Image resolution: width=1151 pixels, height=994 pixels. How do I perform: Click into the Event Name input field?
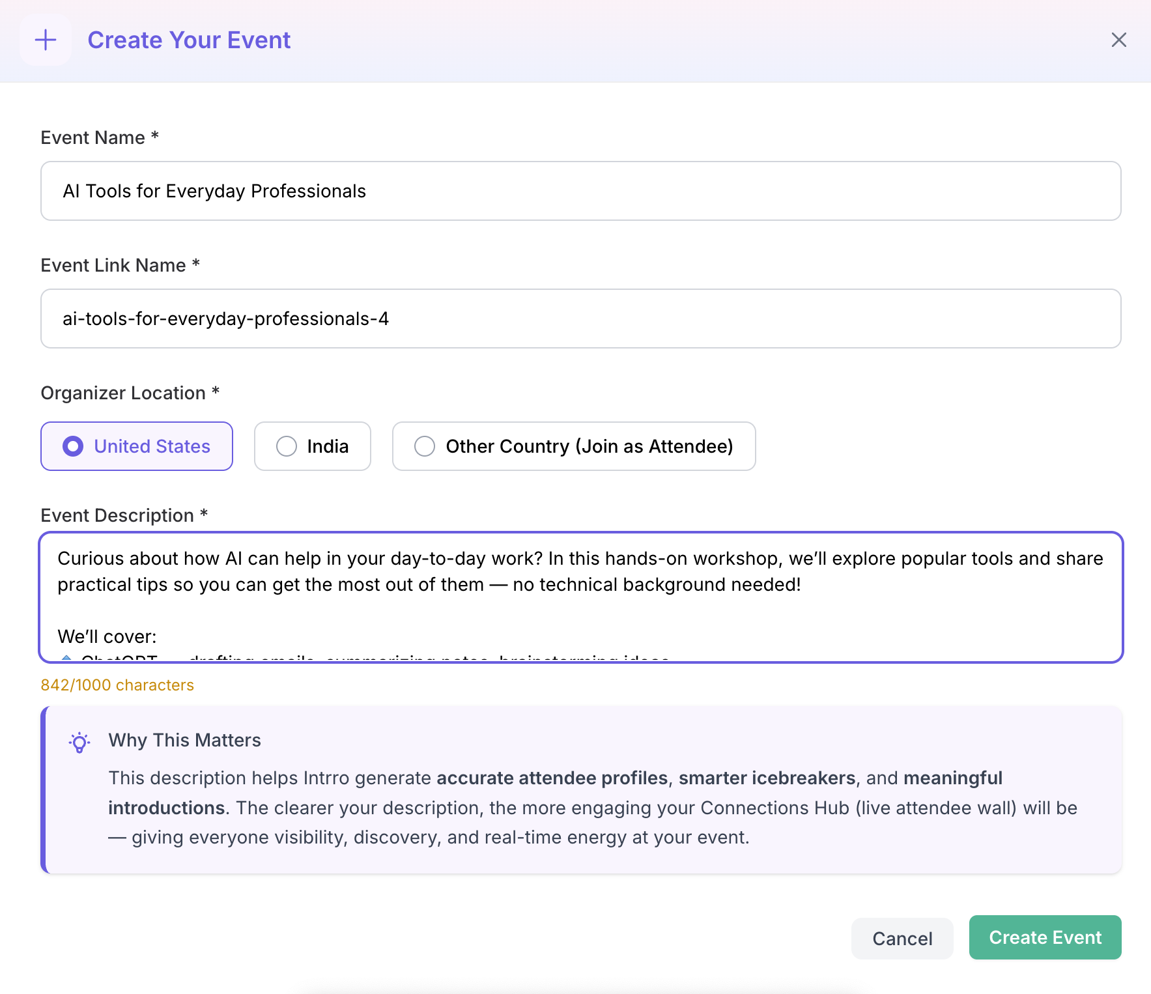tap(580, 191)
